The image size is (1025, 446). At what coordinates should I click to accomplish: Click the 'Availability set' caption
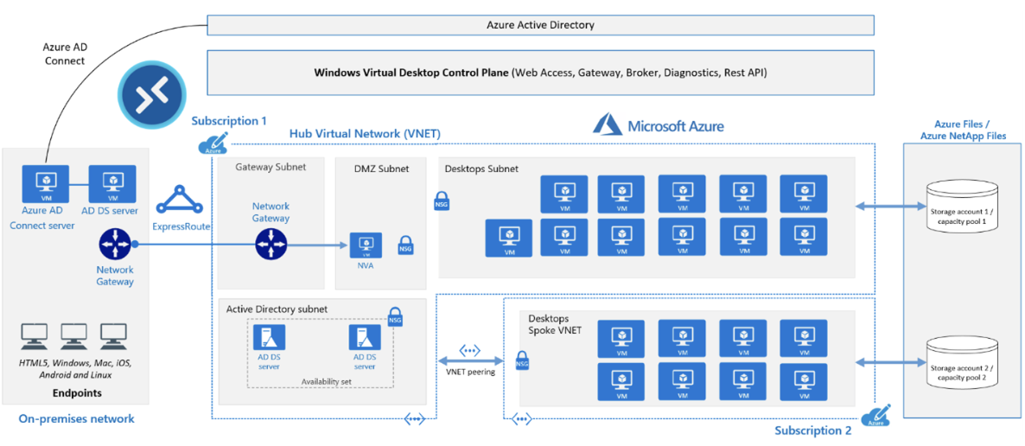(326, 381)
